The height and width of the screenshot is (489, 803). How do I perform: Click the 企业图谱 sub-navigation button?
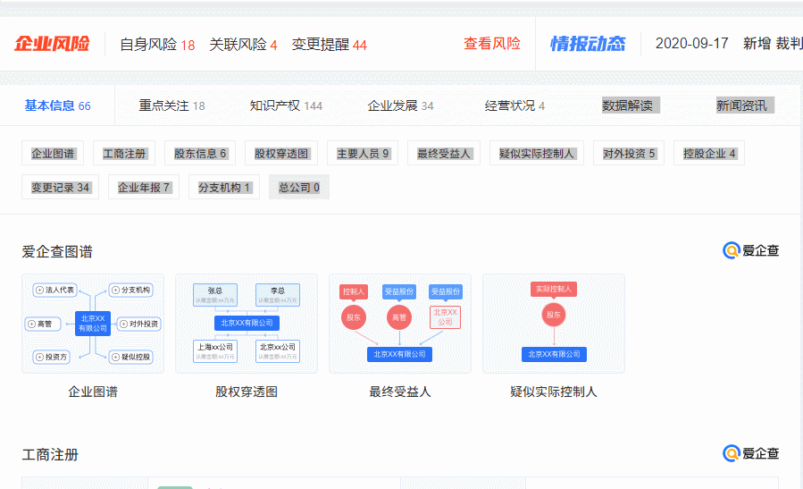click(53, 153)
